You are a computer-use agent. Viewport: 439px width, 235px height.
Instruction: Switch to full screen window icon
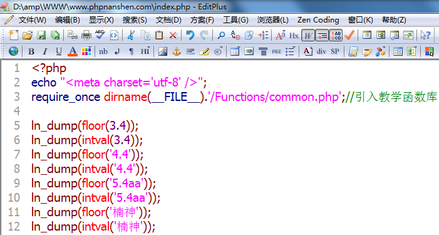pos(408,35)
